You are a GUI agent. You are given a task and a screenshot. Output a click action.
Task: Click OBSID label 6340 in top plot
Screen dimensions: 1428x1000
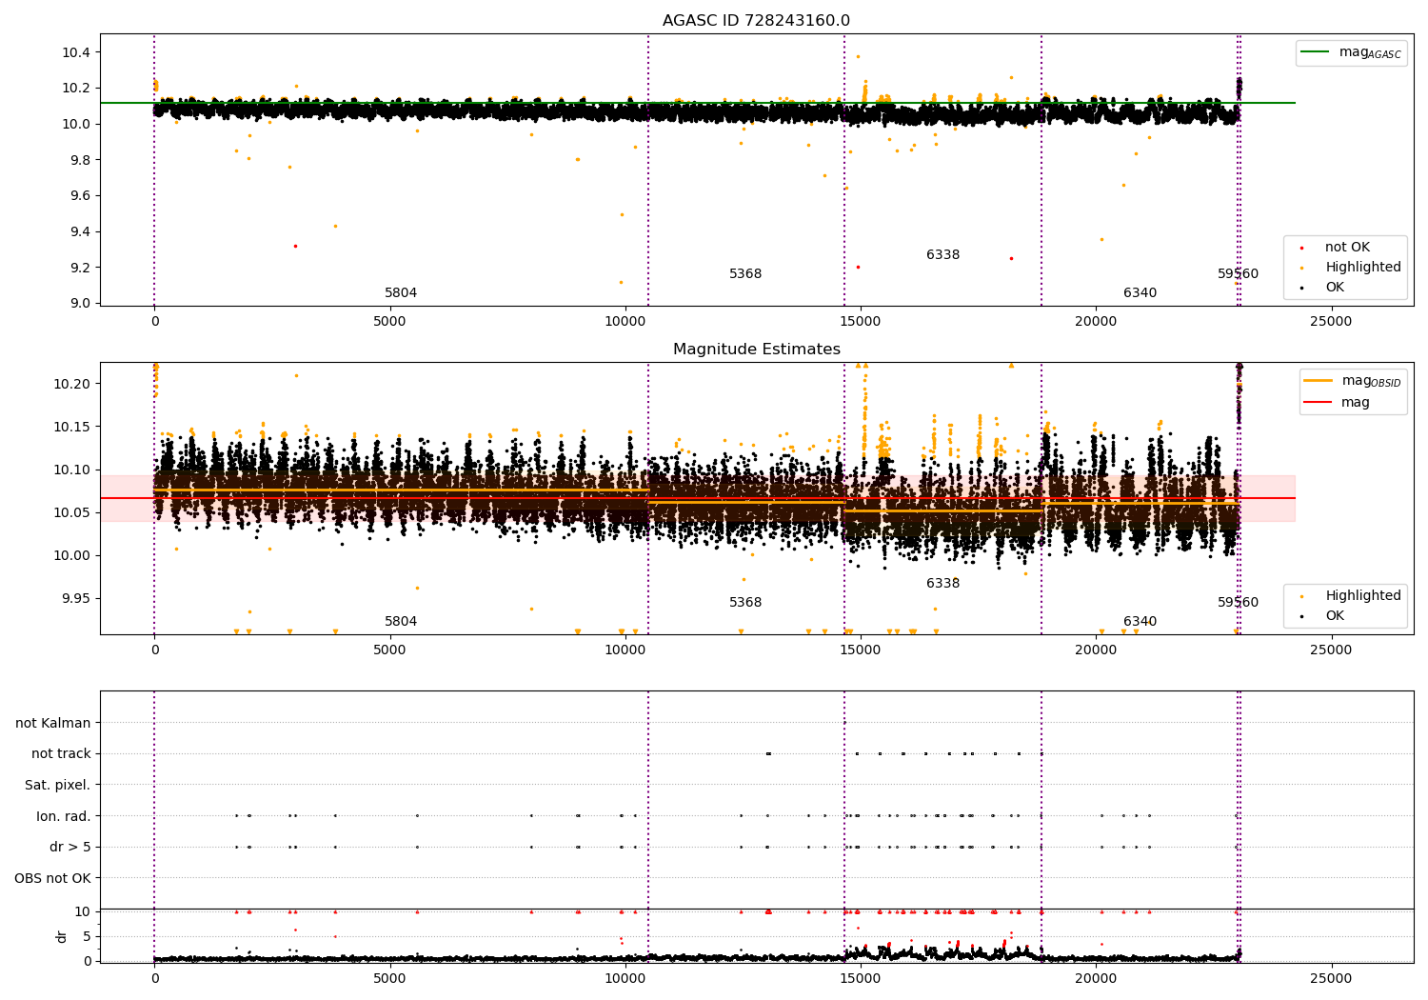tap(1140, 293)
